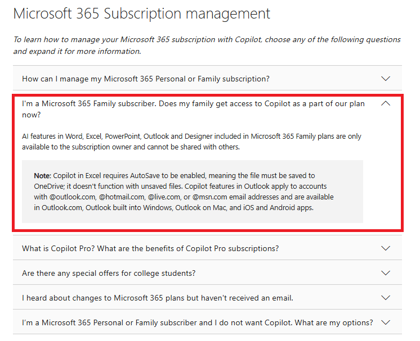The image size is (420, 341).
Task: Select "Are there any special offers for college students?"
Action: 109,273
